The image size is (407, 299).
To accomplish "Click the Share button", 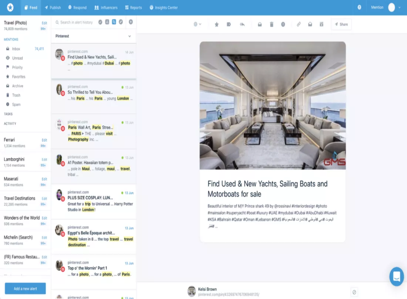I will tap(341, 24).
